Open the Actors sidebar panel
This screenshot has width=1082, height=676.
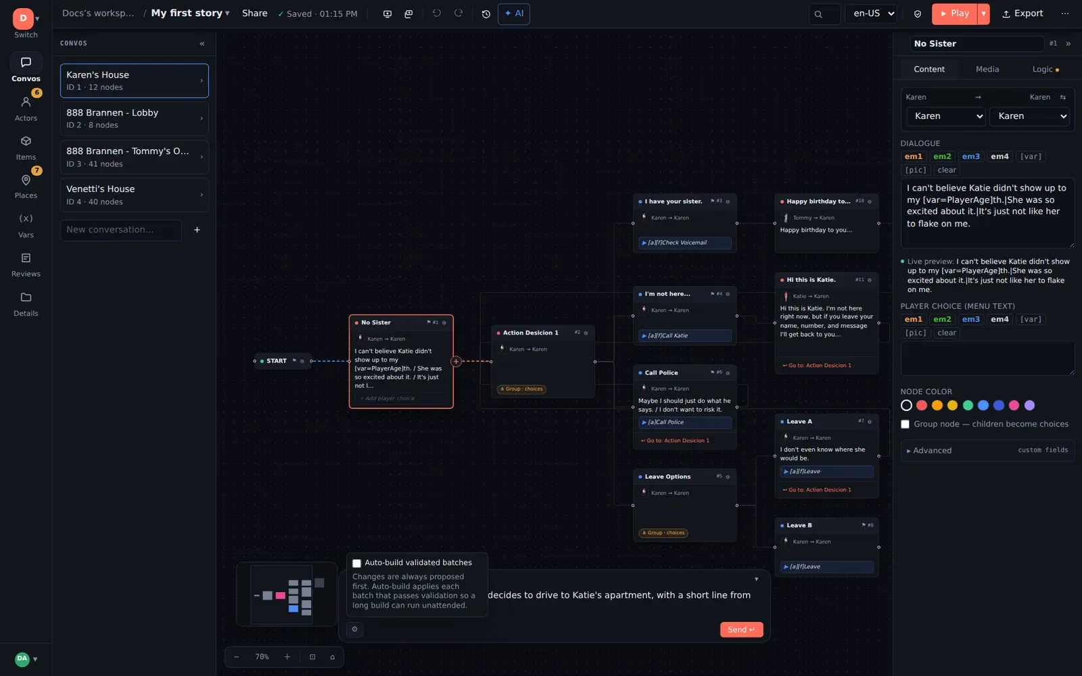click(26, 108)
